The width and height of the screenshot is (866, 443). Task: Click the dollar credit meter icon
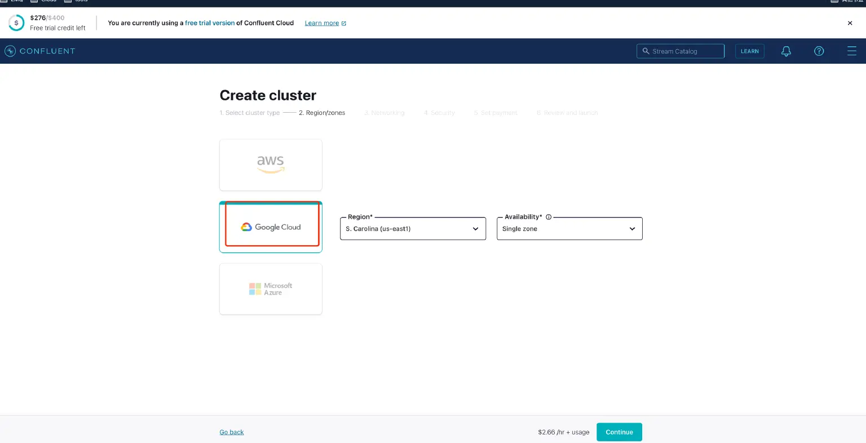point(16,23)
